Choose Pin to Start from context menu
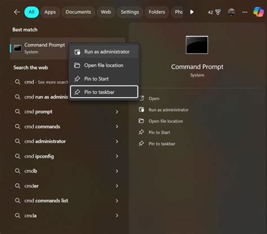Viewport: 267px width, 234px height. [104, 79]
